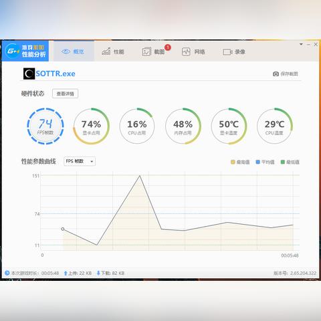Click the 上传 22 KB upload indicator
321x321 pixels.
78,273
